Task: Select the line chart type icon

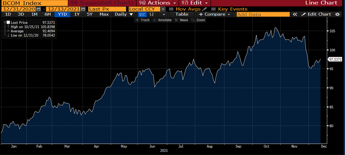Action: pyautogui.click(x=142, y=14)
